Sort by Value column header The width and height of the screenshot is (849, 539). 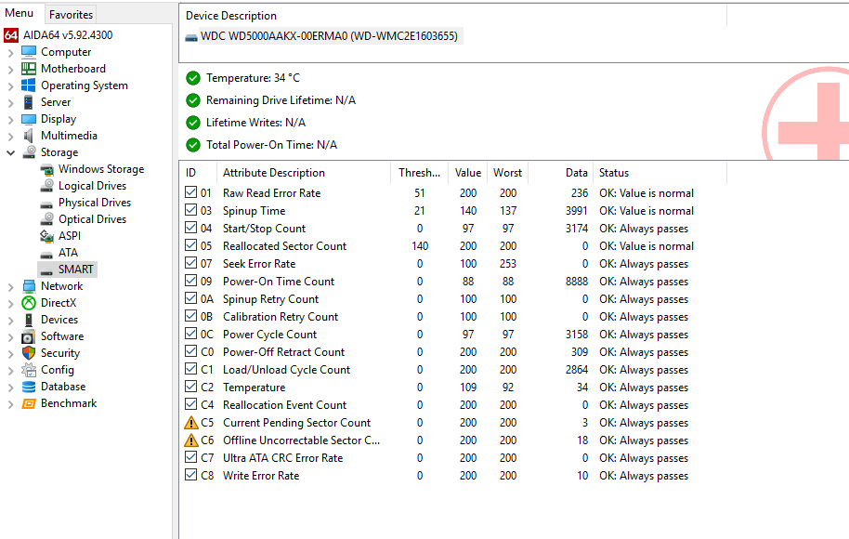[468, 173]
